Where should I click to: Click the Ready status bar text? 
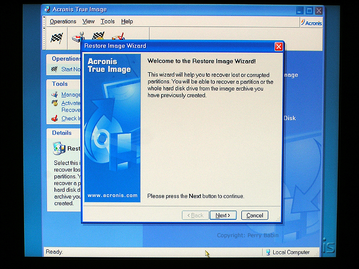click(54, 252)
